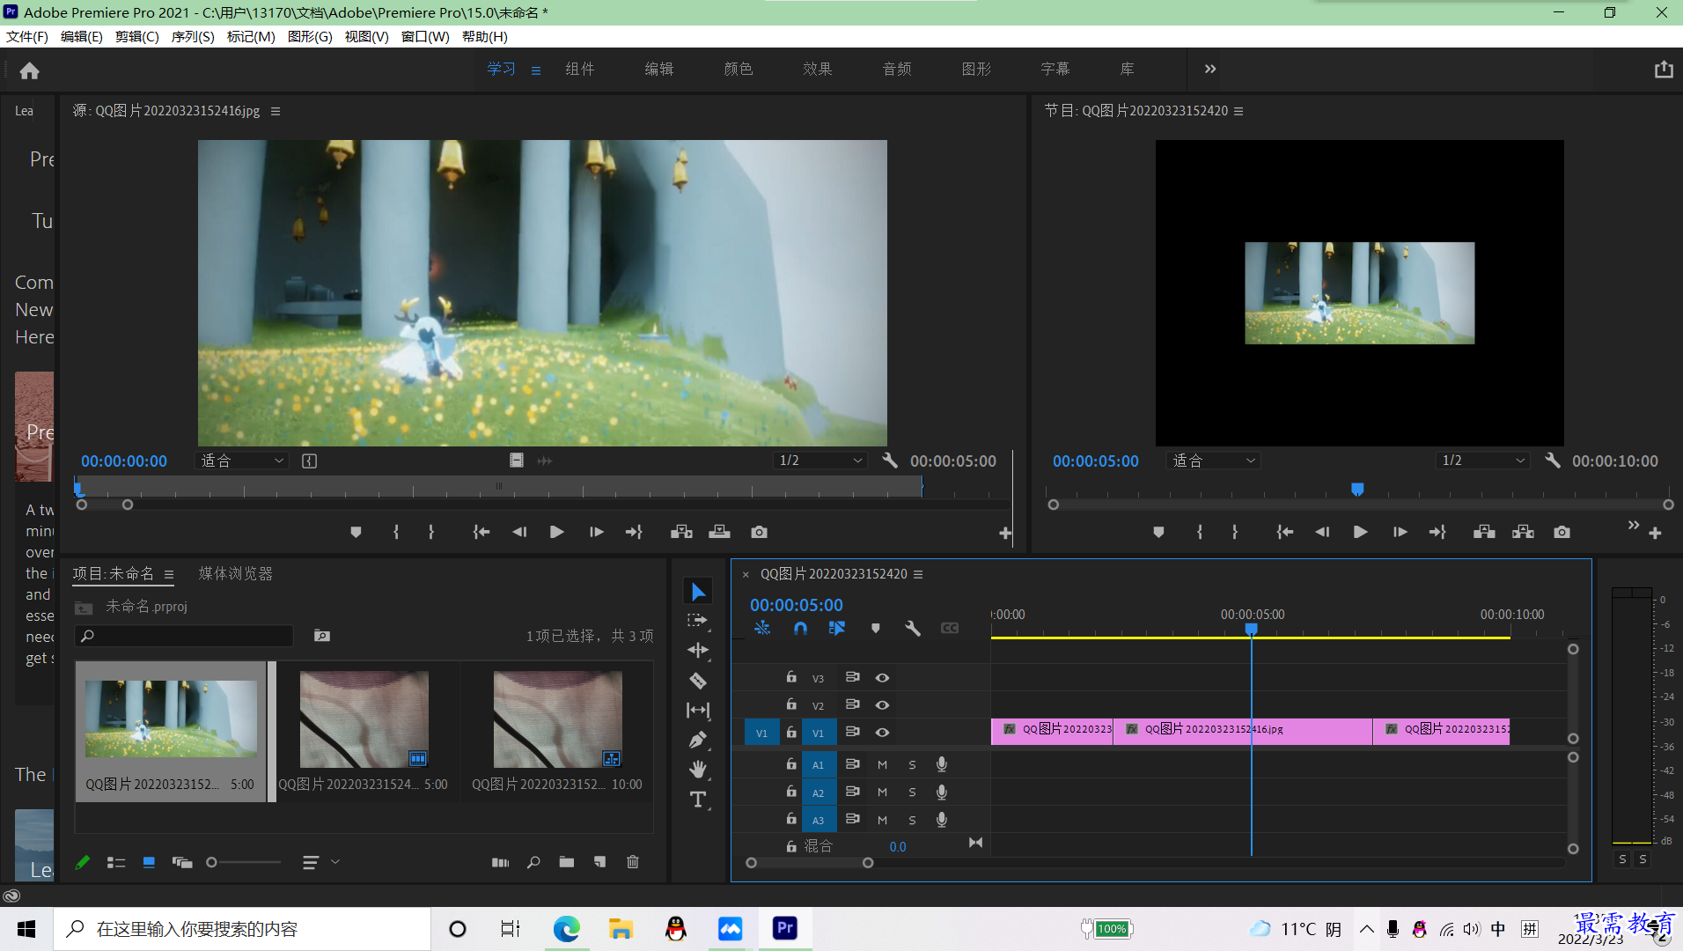Open Project panel menu
Screen dimensions: 1683x951
pos(169,574)
